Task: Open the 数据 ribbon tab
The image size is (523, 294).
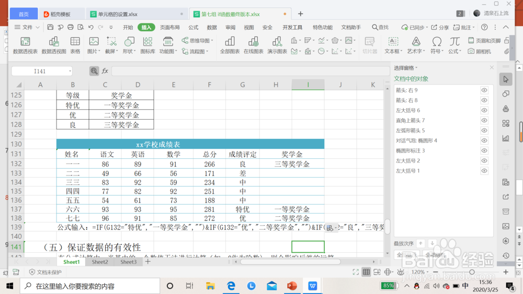Action: [x=212, y=27]
